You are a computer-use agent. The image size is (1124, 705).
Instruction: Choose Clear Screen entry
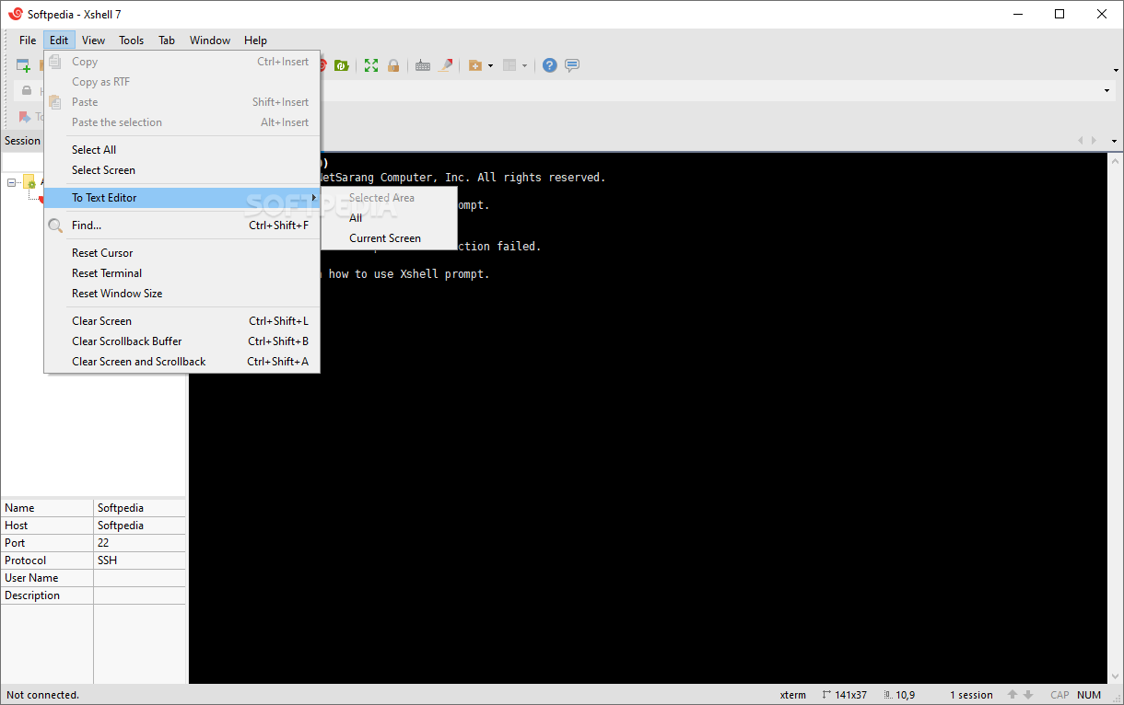181,321
